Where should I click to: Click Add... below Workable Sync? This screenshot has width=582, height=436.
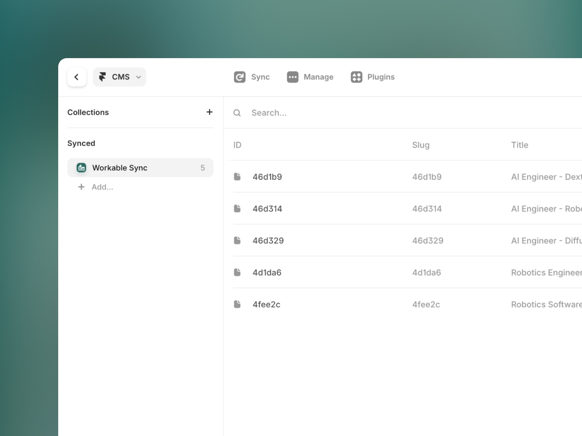pyautogui.click(x=102, y=187)
